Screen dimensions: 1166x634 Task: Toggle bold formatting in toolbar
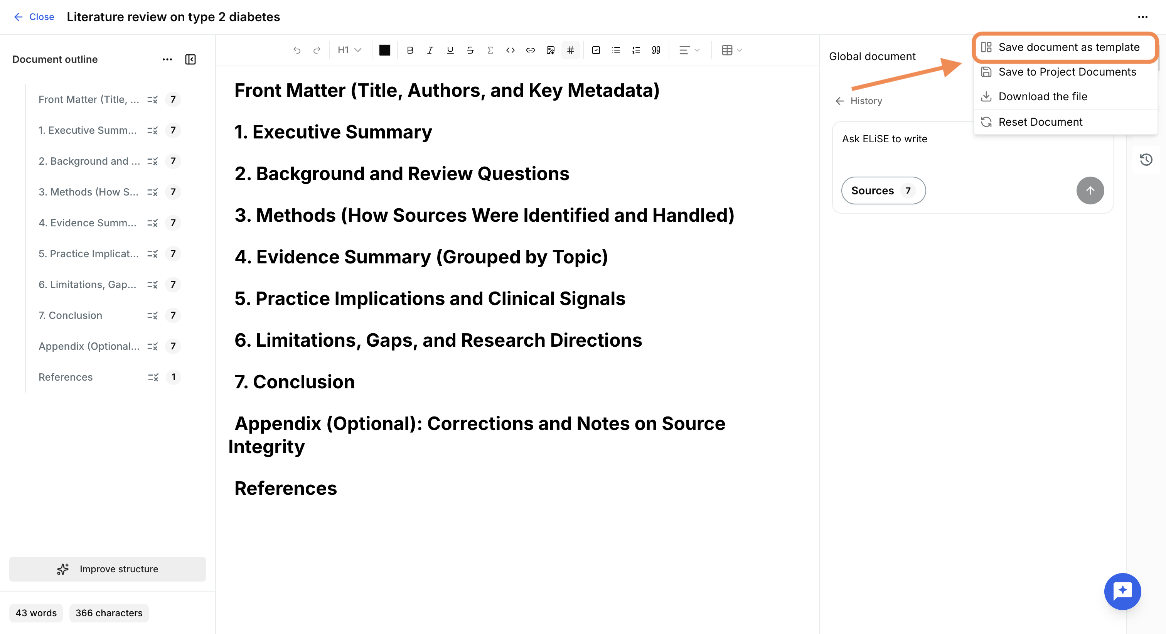(x=410, y=50)
